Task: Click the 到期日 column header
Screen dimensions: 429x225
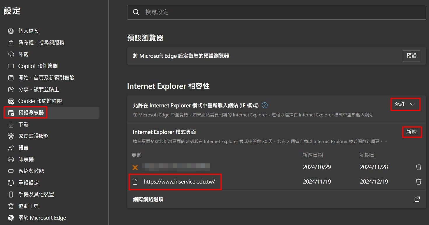Action: click(367, 155)
